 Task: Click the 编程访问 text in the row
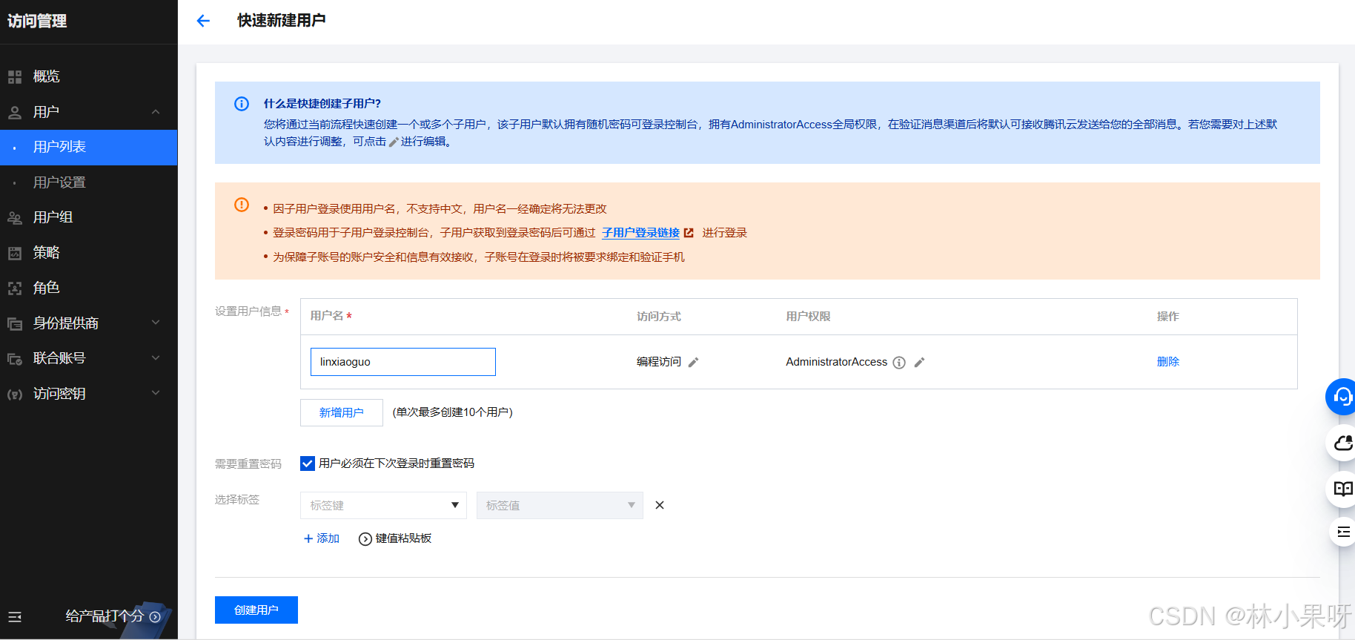(x=659, y=362)
